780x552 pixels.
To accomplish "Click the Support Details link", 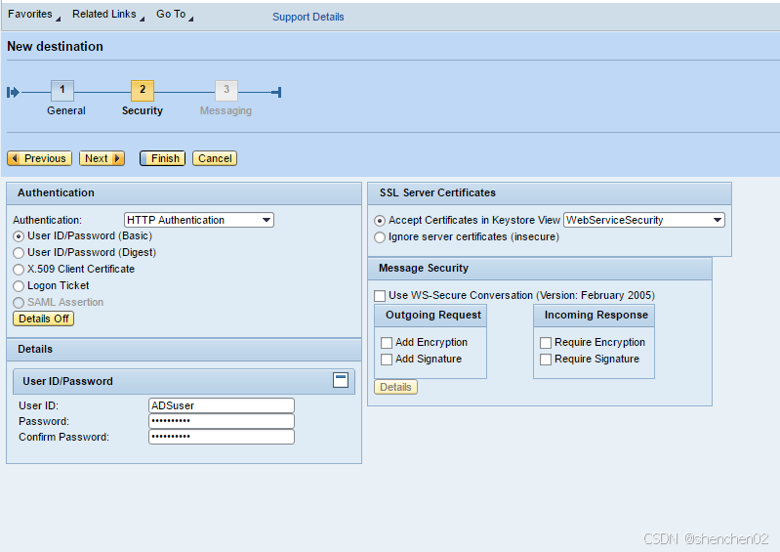I will coord(308,17).
